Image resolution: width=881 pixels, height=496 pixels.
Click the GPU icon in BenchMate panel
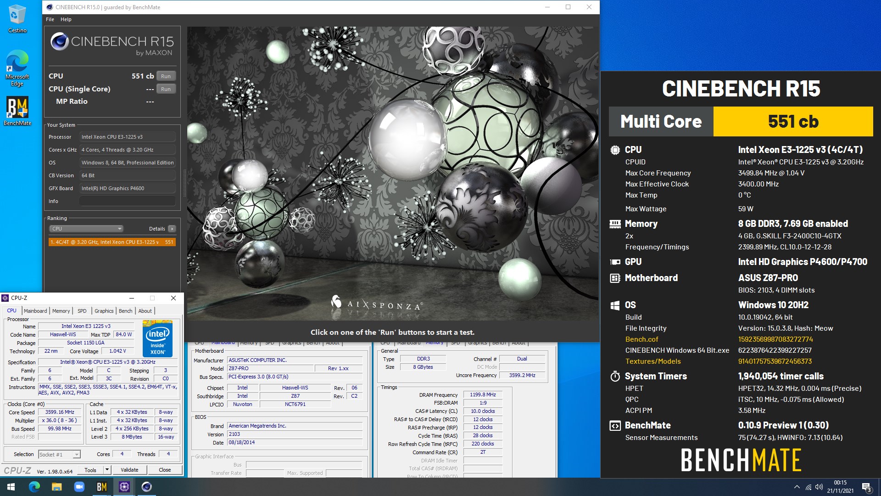615,262
